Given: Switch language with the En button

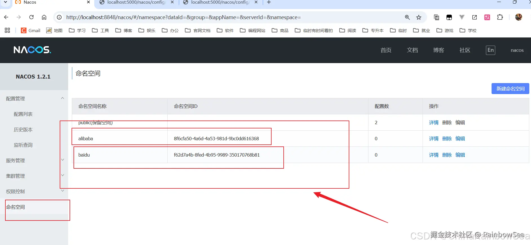Looking at the screenshot, I should [x=490, y=50].
